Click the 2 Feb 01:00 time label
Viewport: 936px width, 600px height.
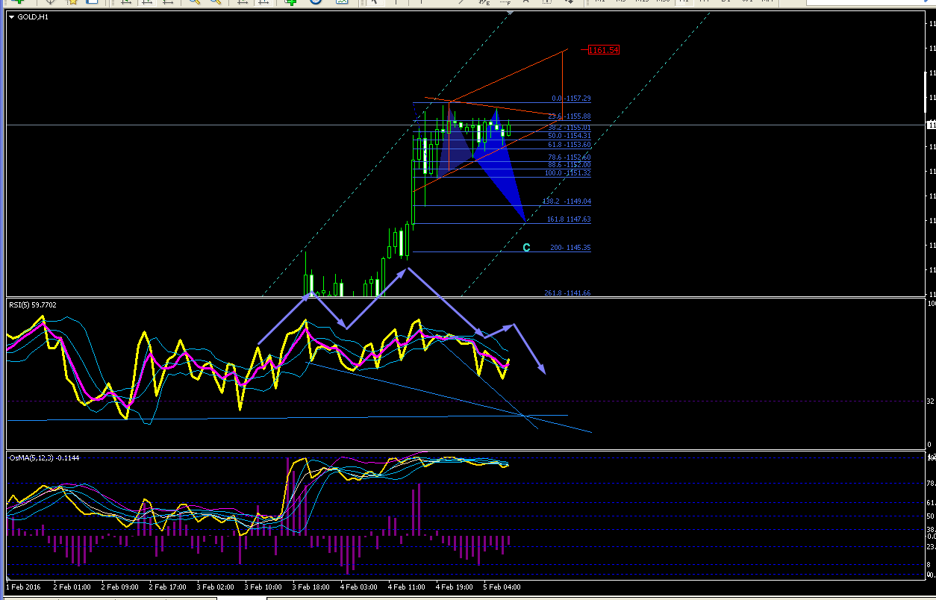coord(72,587)
